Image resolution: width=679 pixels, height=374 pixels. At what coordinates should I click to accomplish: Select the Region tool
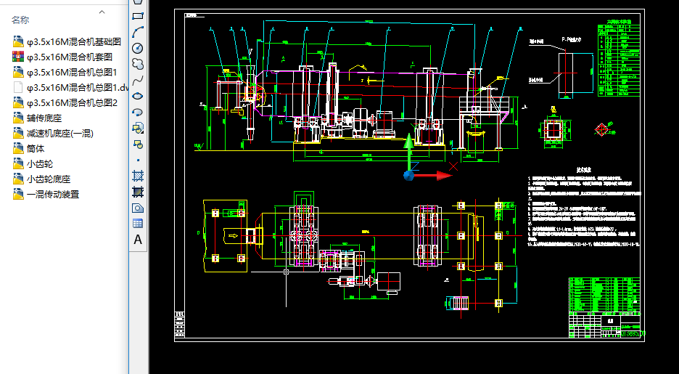coord(138,208)
